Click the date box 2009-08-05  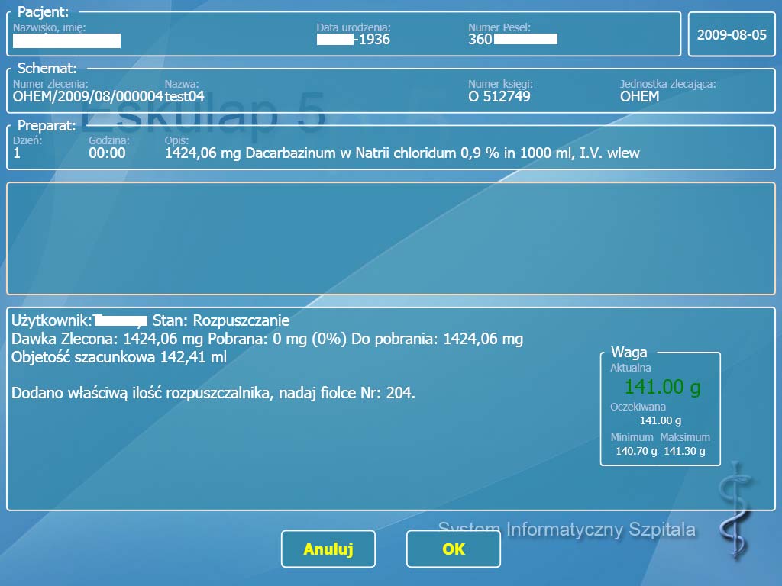[732, 34]
